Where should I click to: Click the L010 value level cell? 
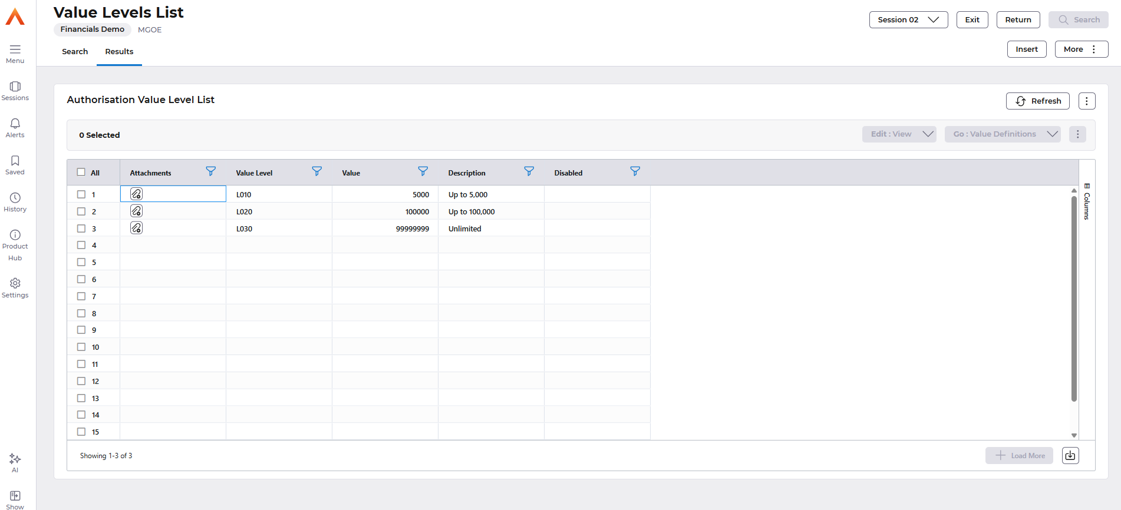tap(279, 194)
